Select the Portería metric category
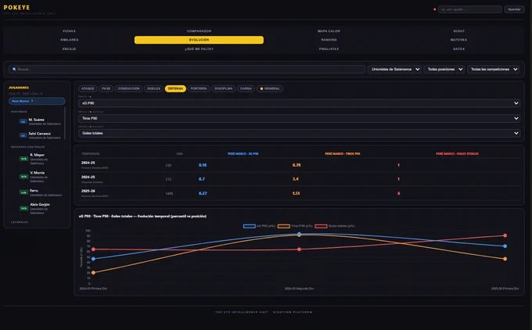Image resolution: width=532 pixels, height=330 pixels. [x=199, y=88]
